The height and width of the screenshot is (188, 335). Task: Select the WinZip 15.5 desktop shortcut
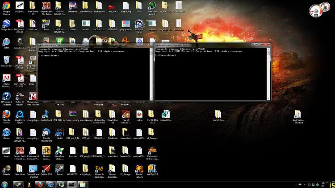click(x=152, y=170)
